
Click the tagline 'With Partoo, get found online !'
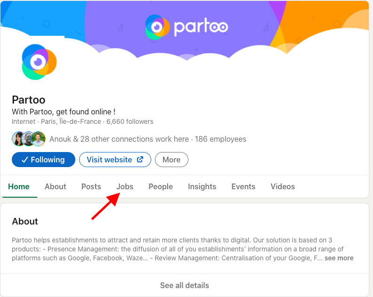[x=64, y=112]
